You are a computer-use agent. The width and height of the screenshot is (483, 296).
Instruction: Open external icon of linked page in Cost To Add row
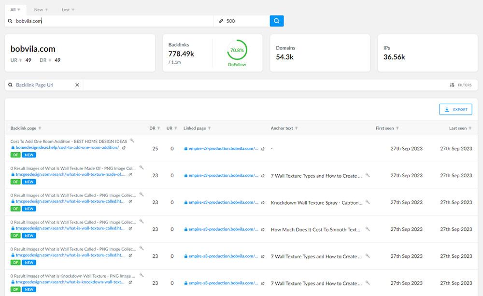(263, 149)
